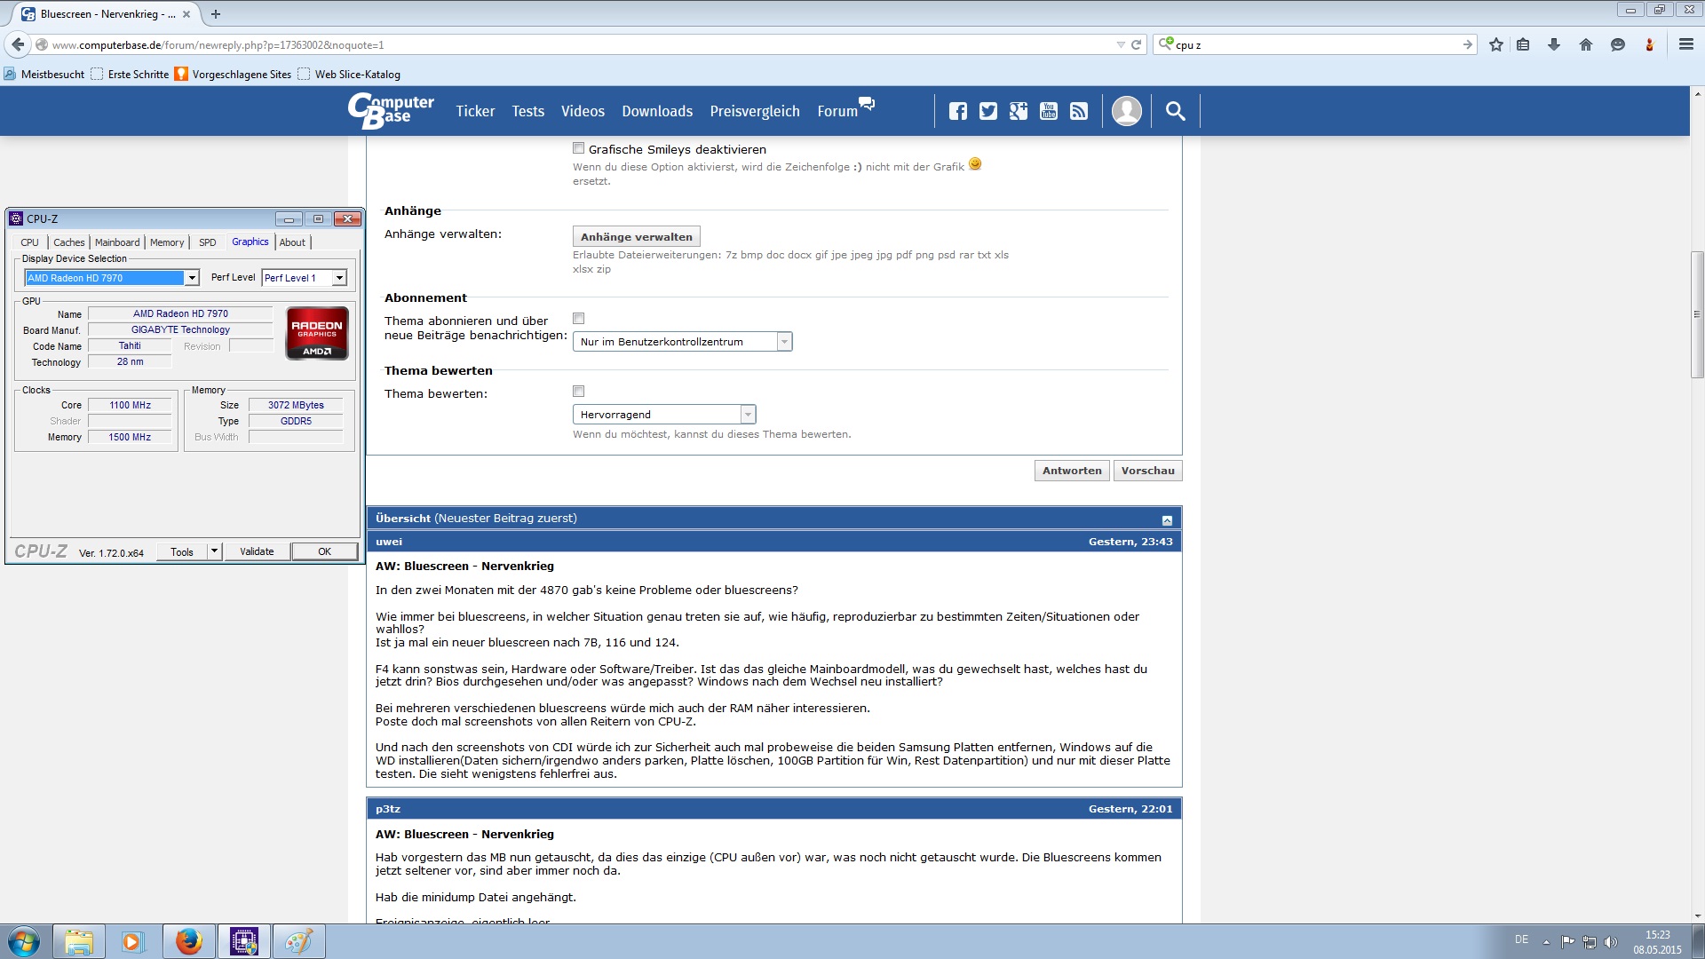
Task: Click the Anhänge verwalten button
Action: tap(636, 237)
